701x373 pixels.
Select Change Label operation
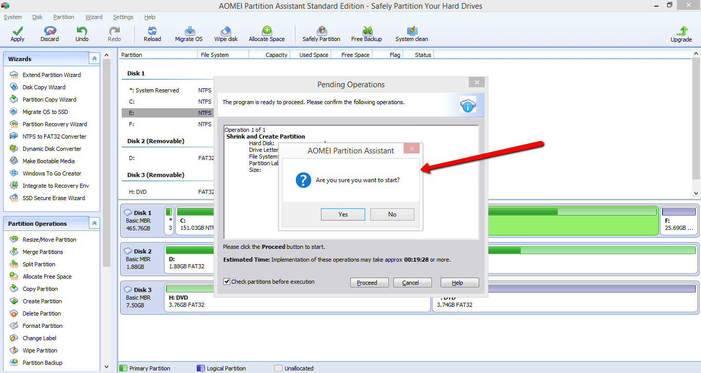(x=40, y=338)
